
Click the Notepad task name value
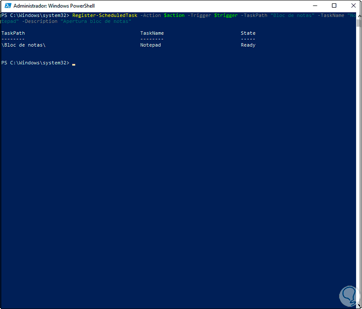tap(150, 45)
